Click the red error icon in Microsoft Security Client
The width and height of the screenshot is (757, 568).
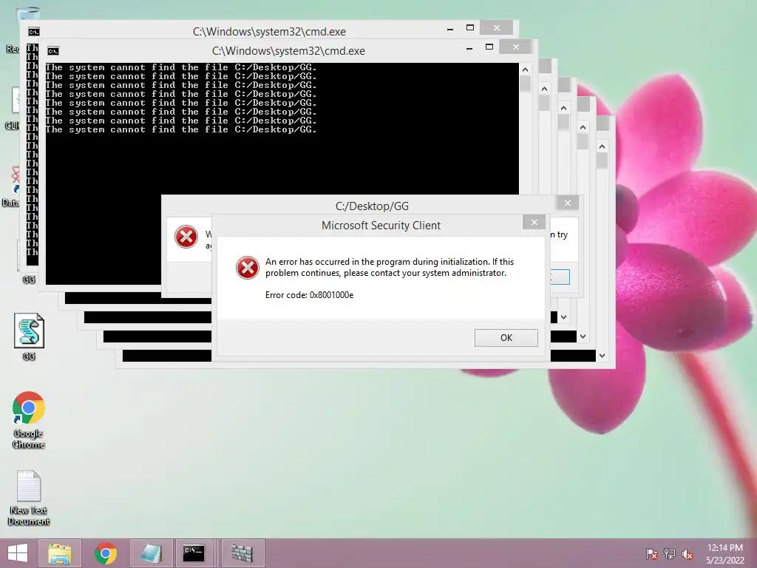pos(247,268)
